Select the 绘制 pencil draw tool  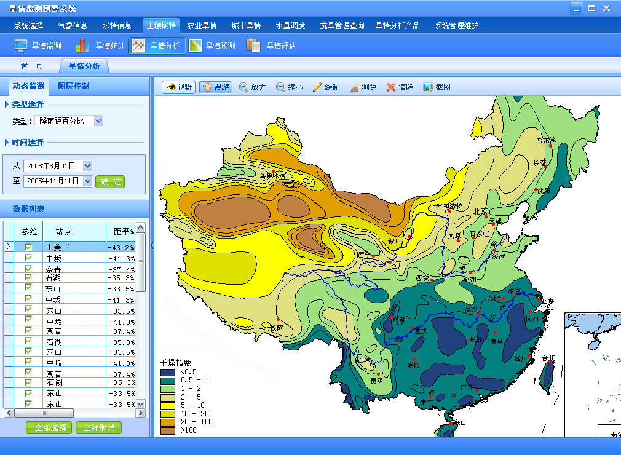point(326,87)
